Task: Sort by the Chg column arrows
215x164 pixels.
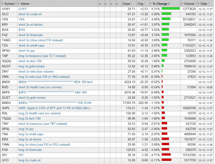Action: [x=145, y=4]
